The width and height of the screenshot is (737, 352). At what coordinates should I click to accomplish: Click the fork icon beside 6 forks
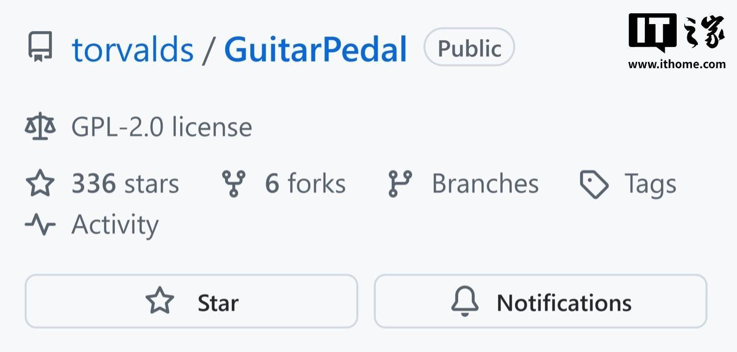pos(233,184)
